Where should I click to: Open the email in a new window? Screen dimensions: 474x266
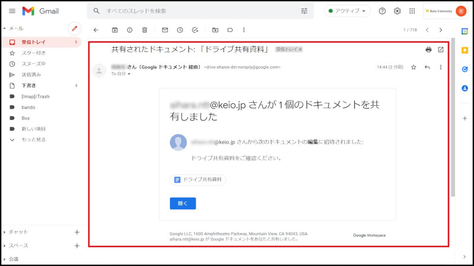[x=440, y=50]
